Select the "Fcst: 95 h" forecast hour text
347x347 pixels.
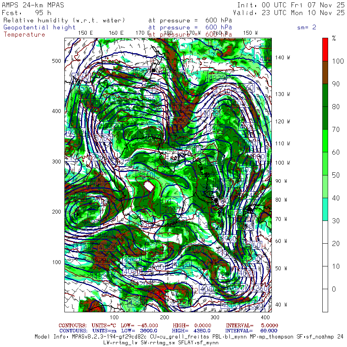point(27,13)
